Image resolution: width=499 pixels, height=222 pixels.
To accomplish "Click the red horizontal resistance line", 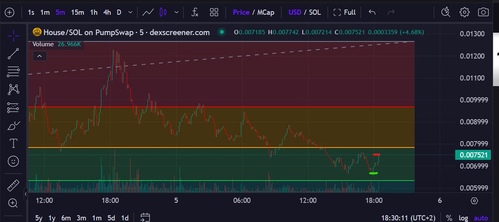I will (221, 107).
